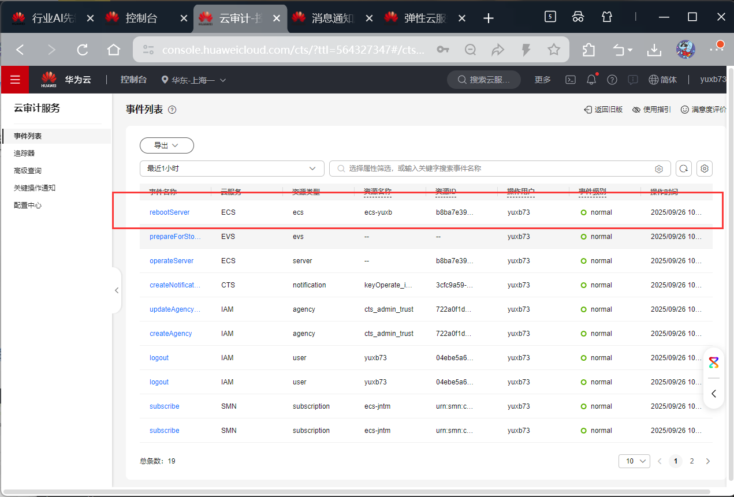Open the page size dropdown showing 10
Viewport: 734px width, 497px height.
(x=634, y=461)
